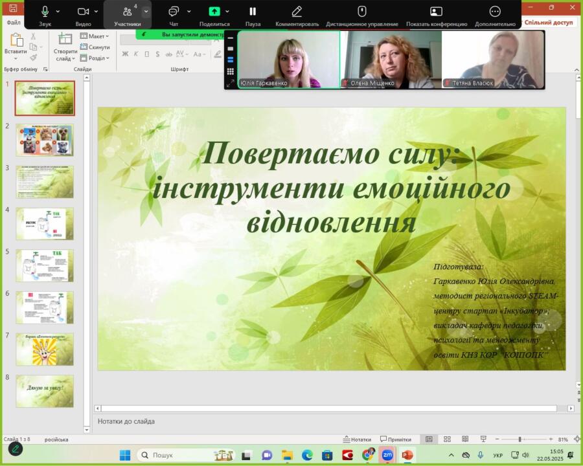Open the Файл menu tab
Image resolution: width=583 pixels, height=466 pixels.
pos(14,22)
